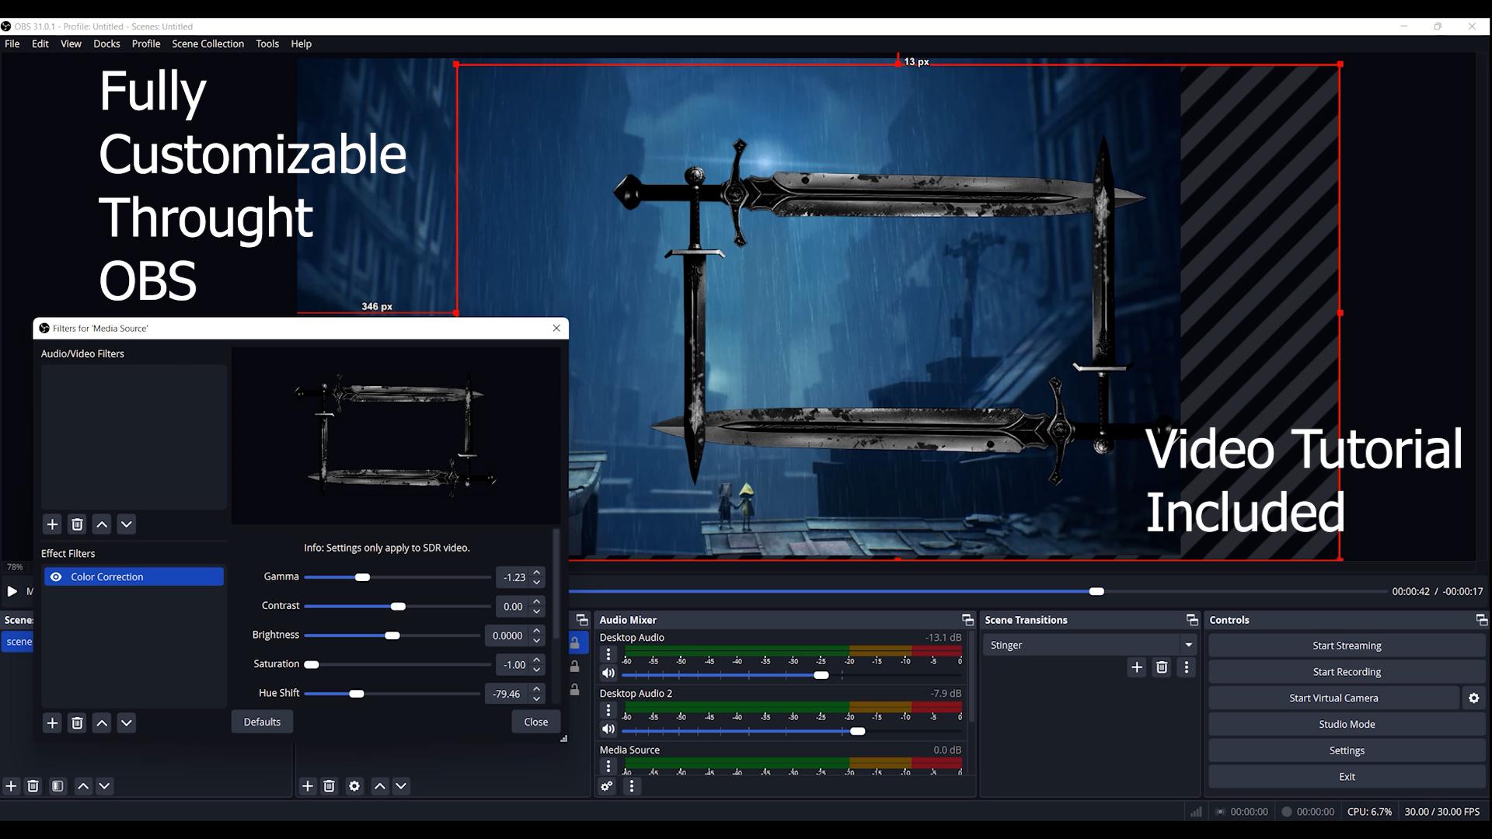Image resolution: width=1492 pixels, height=839 pixels.
Task: Increase Gamma value with up arrow
Action: 536,573
